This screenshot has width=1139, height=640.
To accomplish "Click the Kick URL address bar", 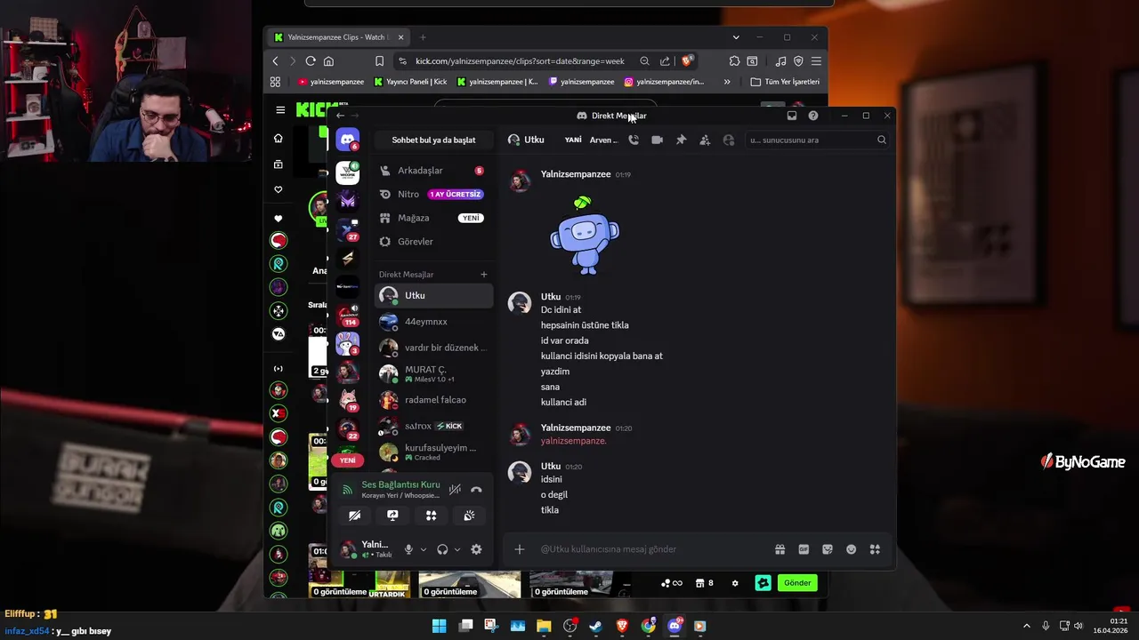I will (x=520, y=61).
